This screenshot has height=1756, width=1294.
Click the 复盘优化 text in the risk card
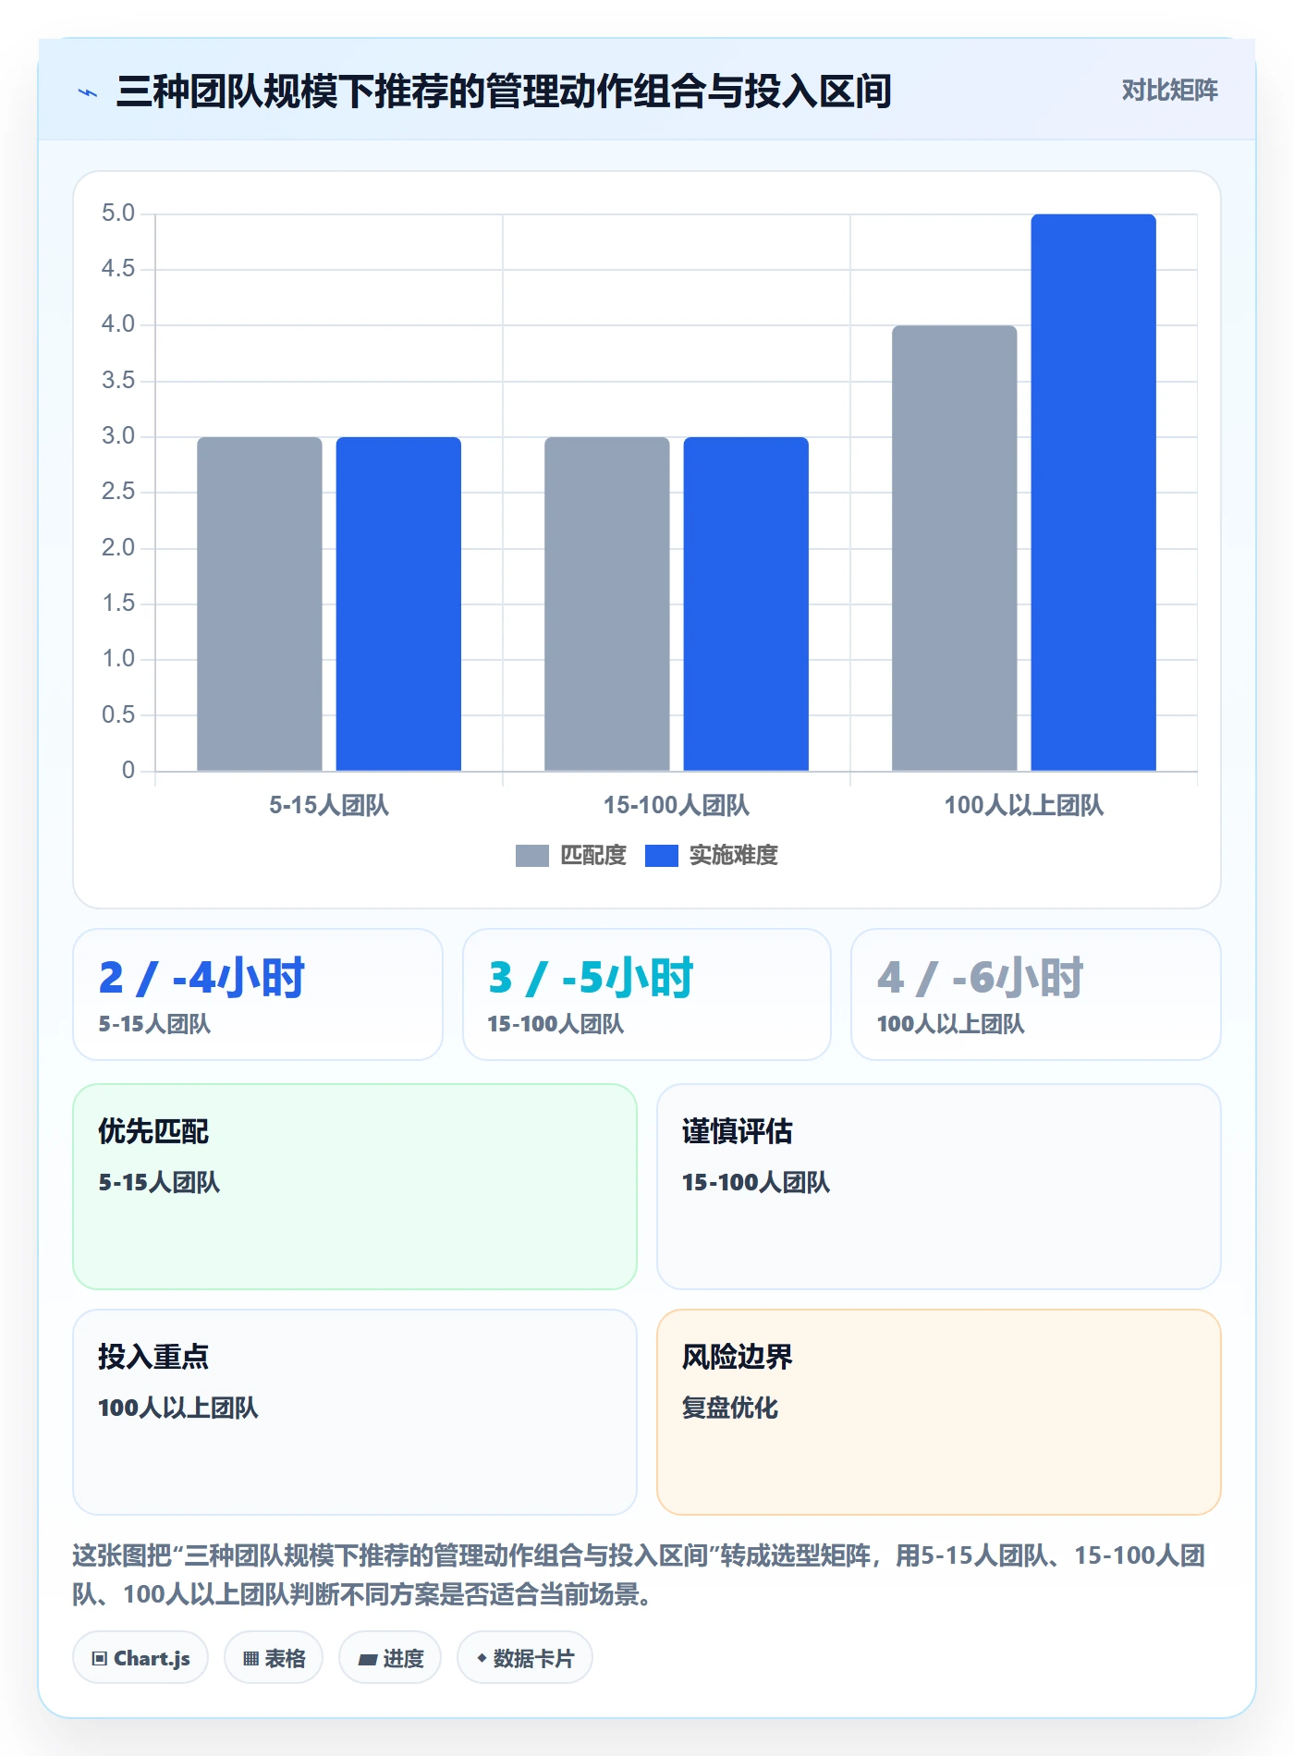coord(730,1408)
